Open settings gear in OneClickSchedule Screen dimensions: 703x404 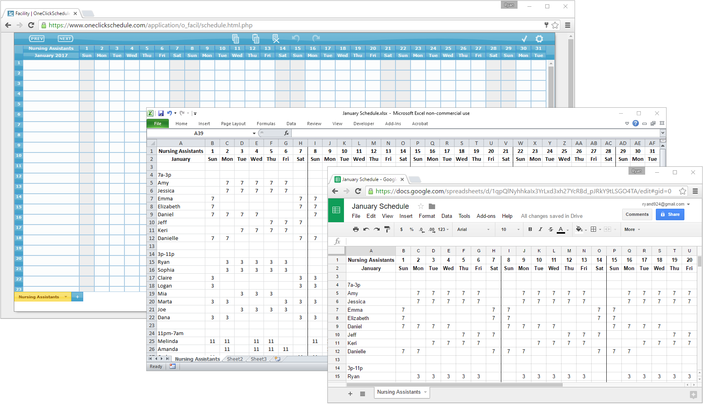click(539, 39)
